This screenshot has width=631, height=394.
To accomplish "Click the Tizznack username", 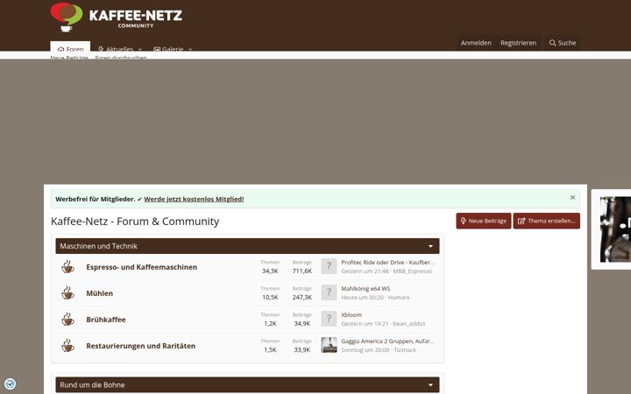I will point(405,349).
